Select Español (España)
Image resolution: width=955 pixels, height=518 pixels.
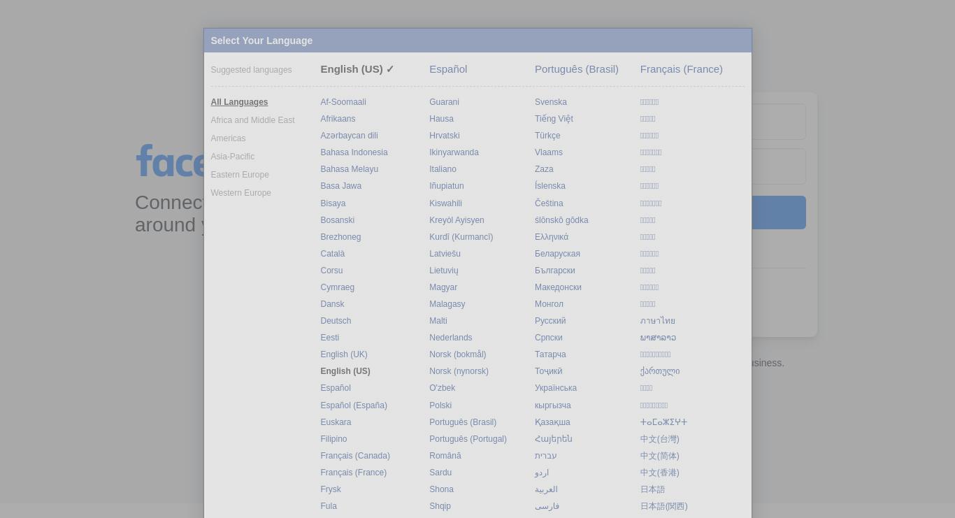point(354,405)
